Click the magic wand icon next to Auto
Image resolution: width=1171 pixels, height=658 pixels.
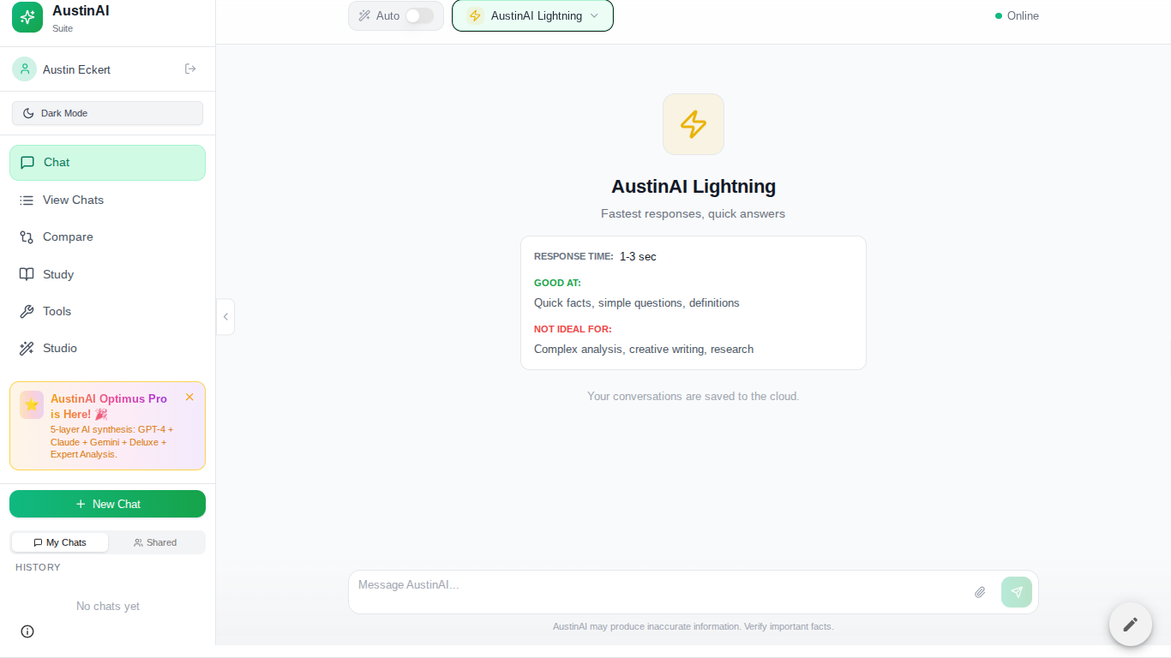(x=364, y=15)
